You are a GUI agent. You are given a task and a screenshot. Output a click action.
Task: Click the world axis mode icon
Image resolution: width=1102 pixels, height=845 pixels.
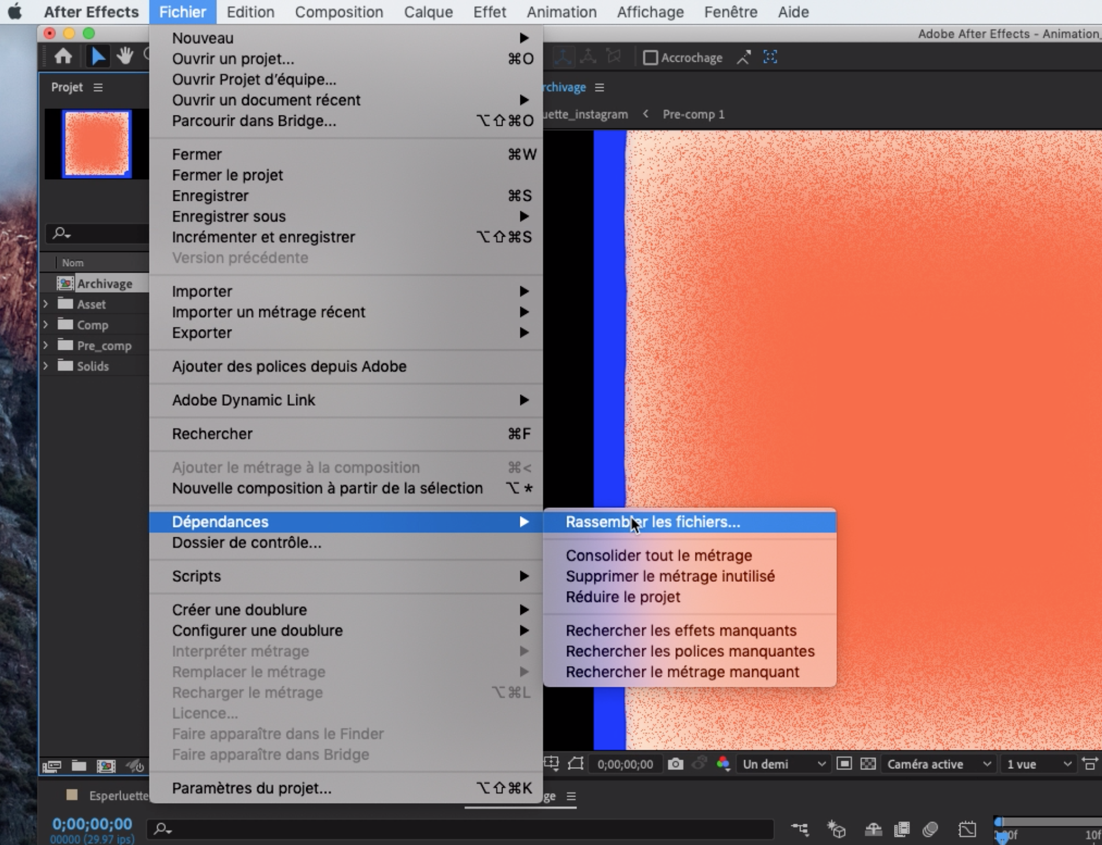[x=588, y=57]
